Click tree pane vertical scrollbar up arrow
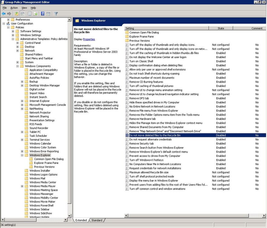 tap(69, 19)
